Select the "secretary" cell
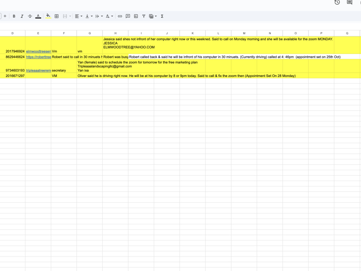361x271 pixels. (x=64, y=66)
